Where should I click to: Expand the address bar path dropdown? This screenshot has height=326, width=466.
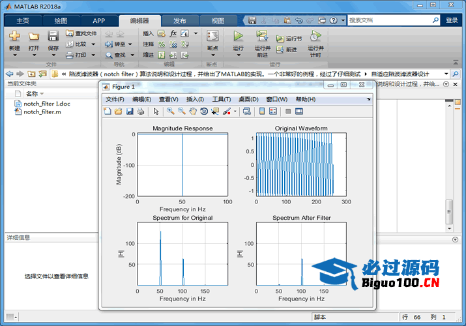[x=446, y=74]
